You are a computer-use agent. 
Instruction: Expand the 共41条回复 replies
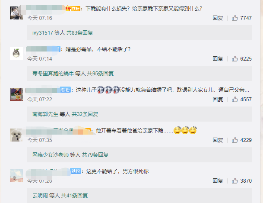74,196
